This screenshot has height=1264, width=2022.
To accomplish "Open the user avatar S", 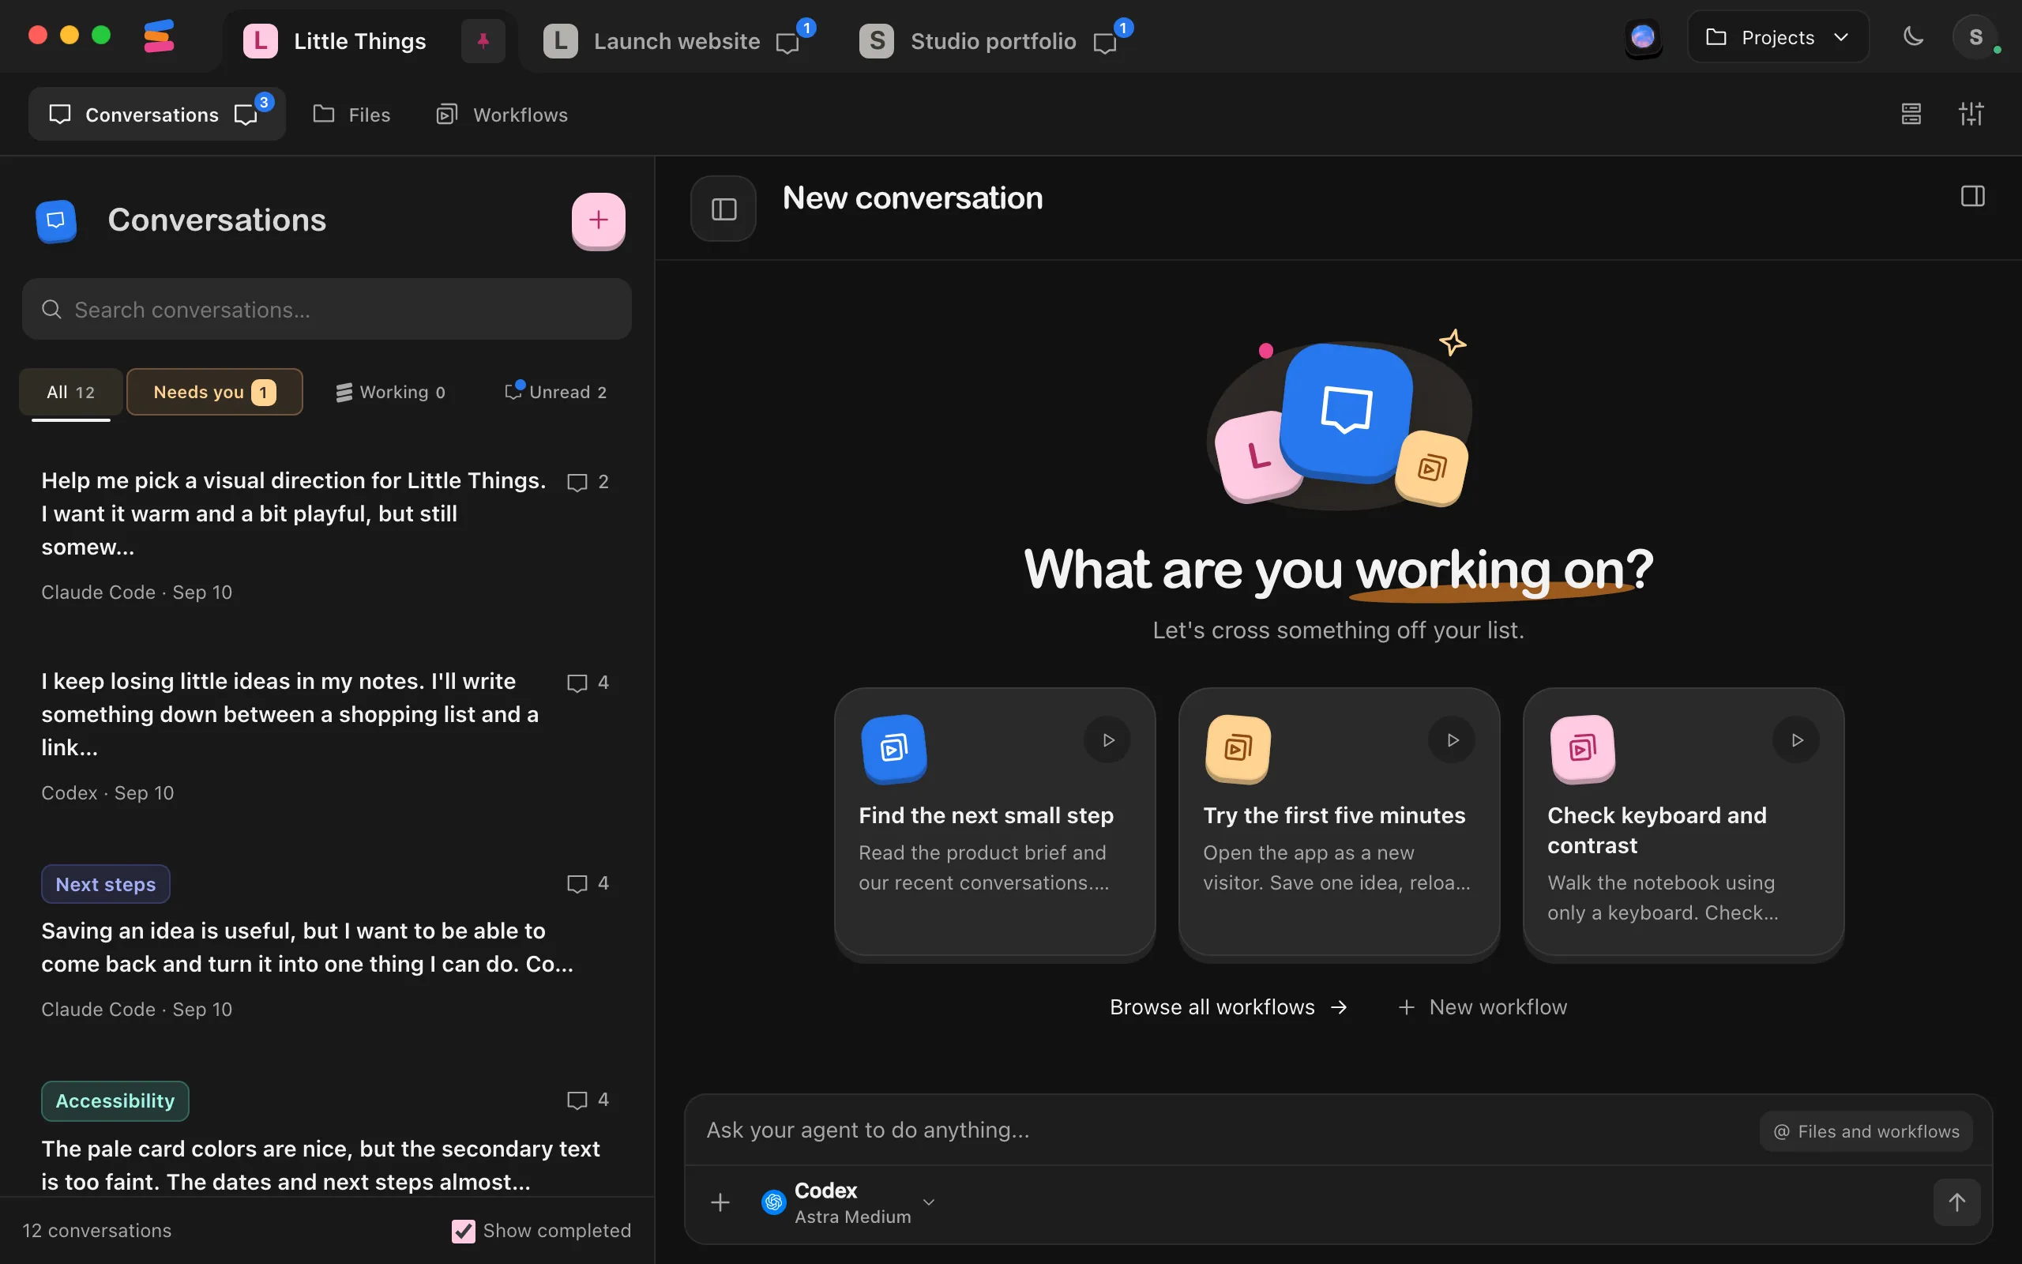I will [x=1976, y=37].
